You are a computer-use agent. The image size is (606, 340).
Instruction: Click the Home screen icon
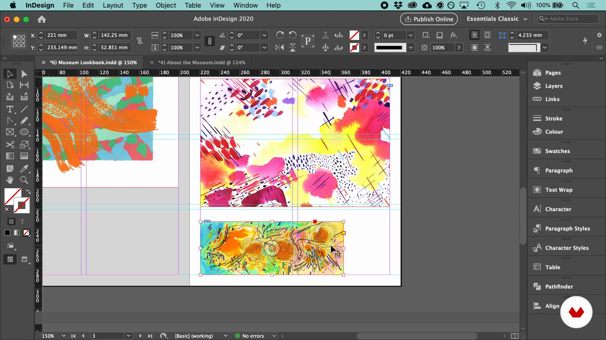[42, 19]
